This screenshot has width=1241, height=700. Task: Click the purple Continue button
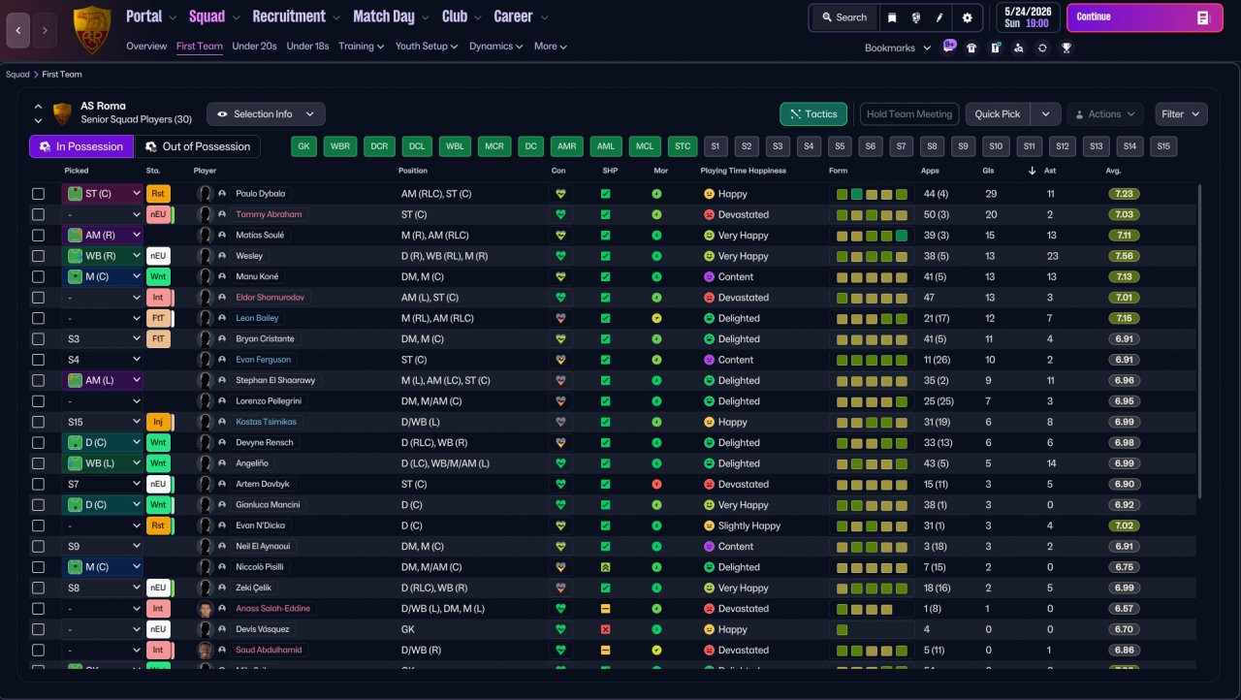[1145, 17]
